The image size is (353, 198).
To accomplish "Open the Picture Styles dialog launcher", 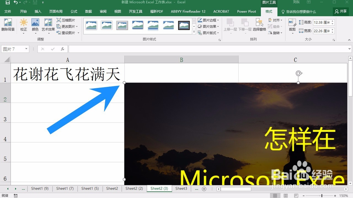I will click(x=220, y=40).
